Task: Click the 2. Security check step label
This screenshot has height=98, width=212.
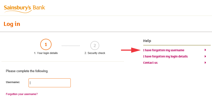Action: pyautogui.click(x=95, y=53)
